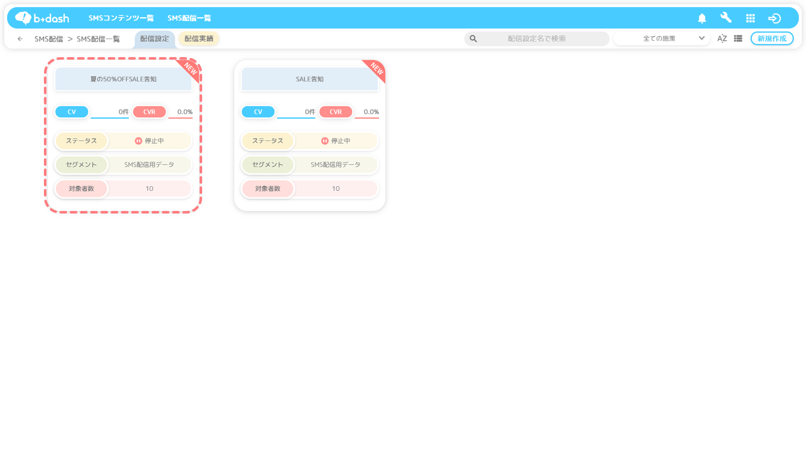Viewport: 806px width, 453px height.
Task: Open the SALE告知 card title
Action: tap(310, 79)
